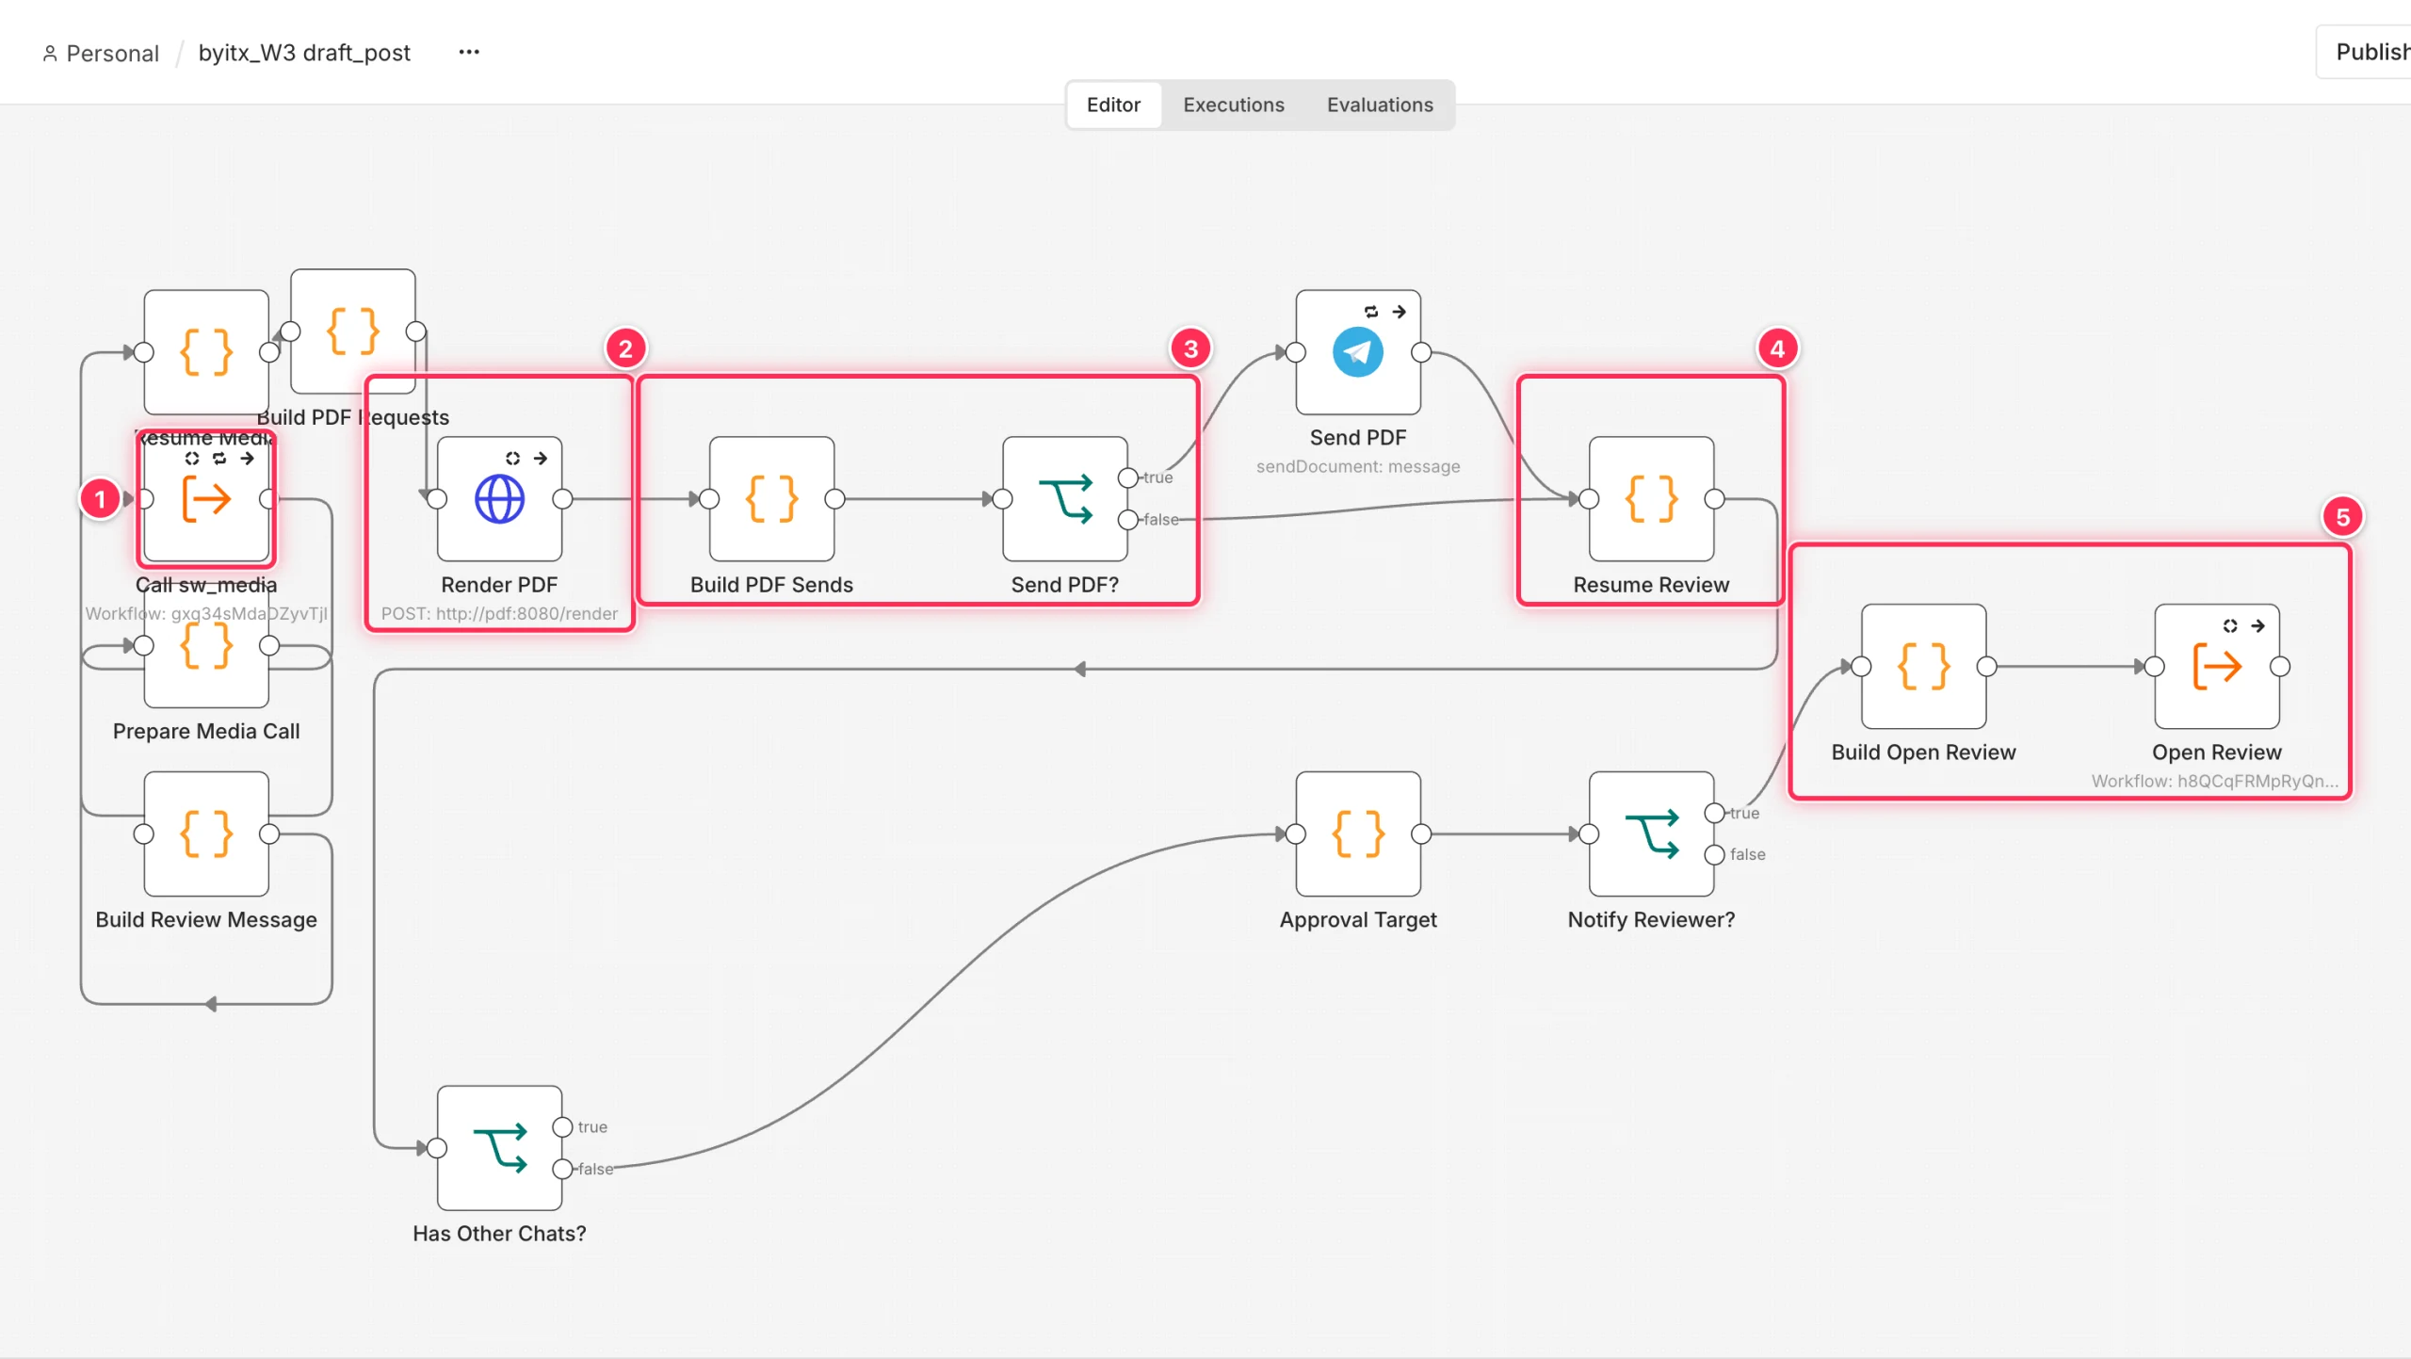
Task: Click the 'Workflow: h8QCqFRMpRyQn...' subtitle text
Action: tap(2214, 781)
